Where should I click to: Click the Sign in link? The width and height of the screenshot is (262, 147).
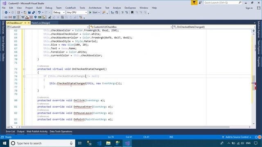point(249,8)
